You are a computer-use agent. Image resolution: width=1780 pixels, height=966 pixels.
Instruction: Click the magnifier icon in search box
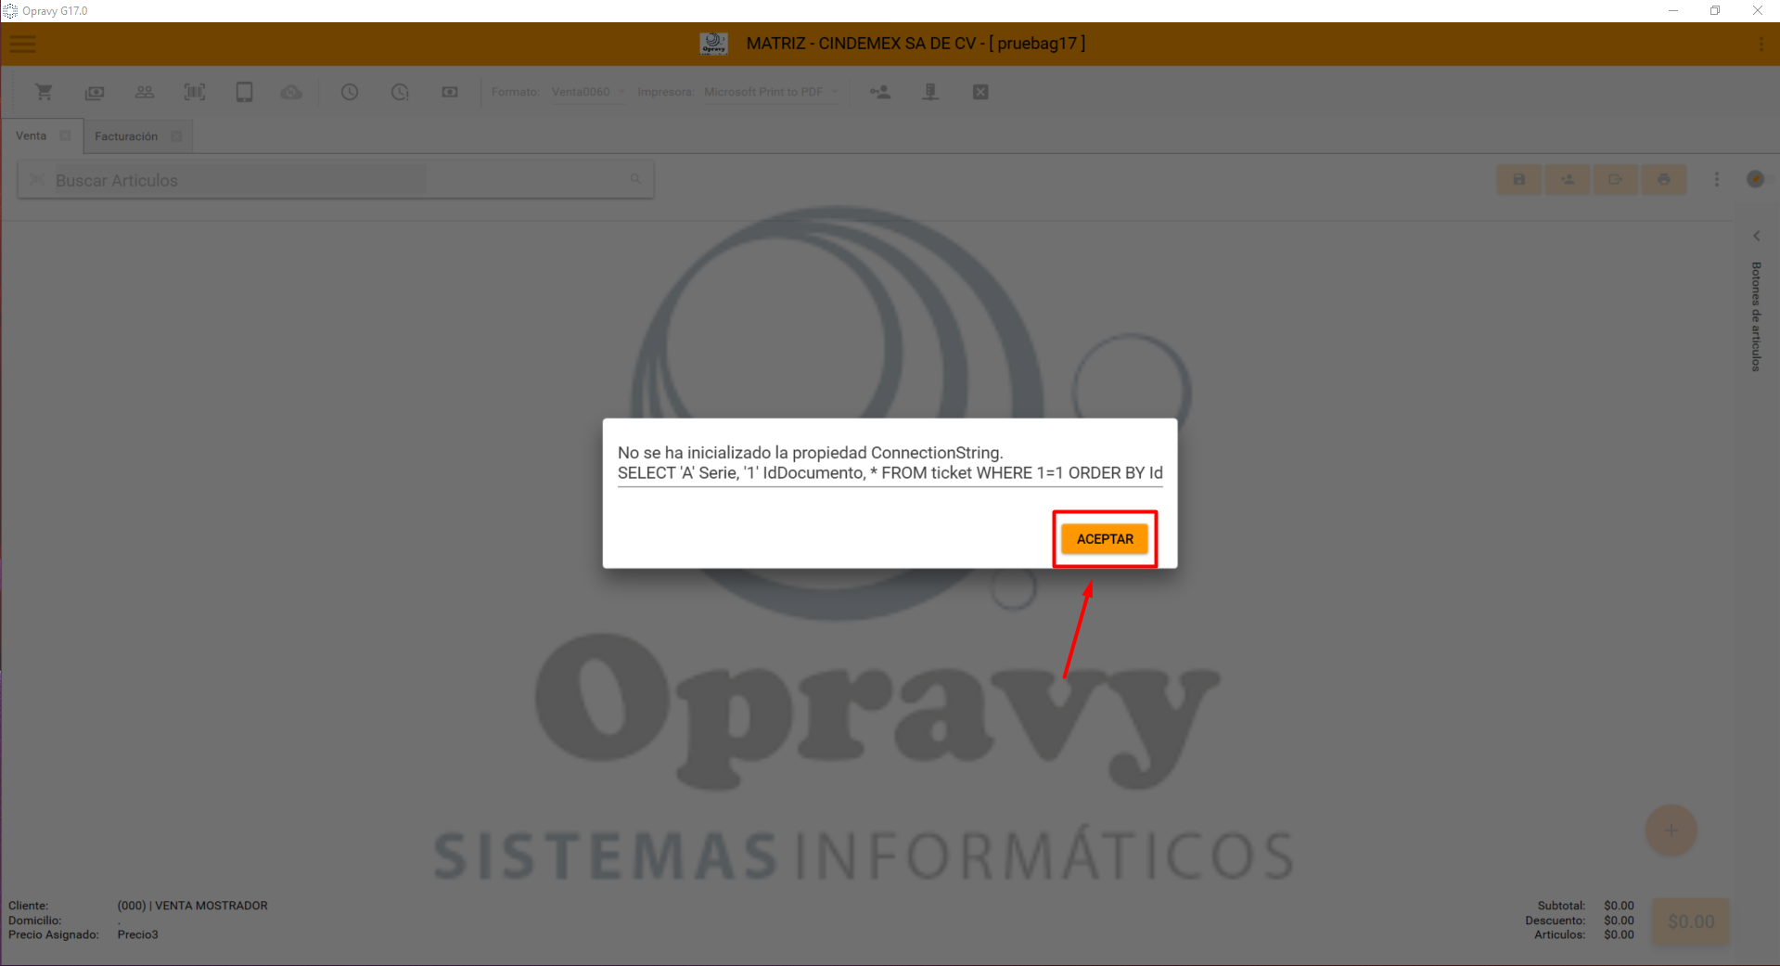coord(635,179)
